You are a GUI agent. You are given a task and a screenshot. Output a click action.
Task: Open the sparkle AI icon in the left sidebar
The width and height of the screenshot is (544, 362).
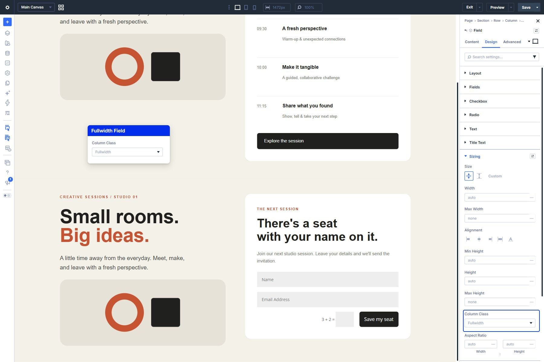[x=7, y=93]
